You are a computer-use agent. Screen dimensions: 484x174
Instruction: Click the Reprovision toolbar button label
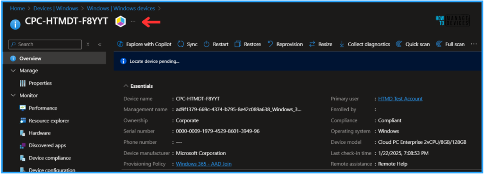tap(290, 44)
